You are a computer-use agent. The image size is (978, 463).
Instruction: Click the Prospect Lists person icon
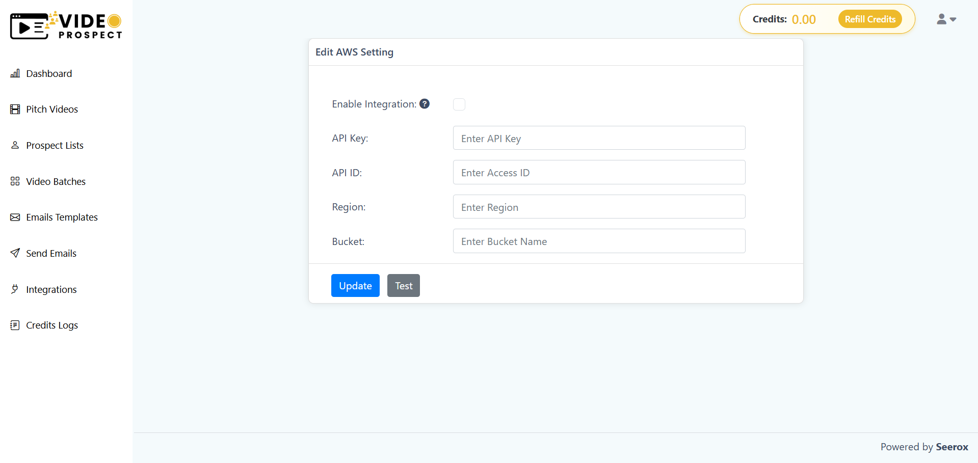(x=15, y=145)
